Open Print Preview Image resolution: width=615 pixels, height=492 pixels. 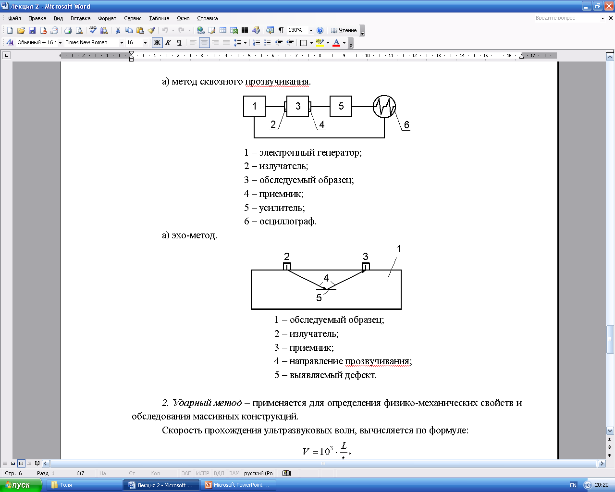coord(79,30)
